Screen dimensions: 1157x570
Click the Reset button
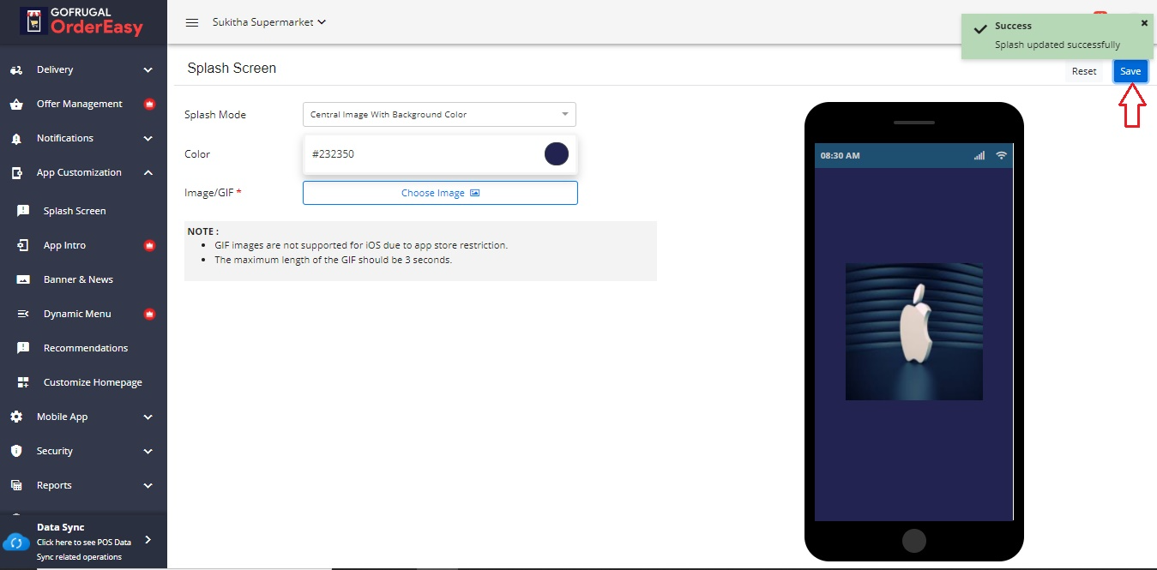1084,71
